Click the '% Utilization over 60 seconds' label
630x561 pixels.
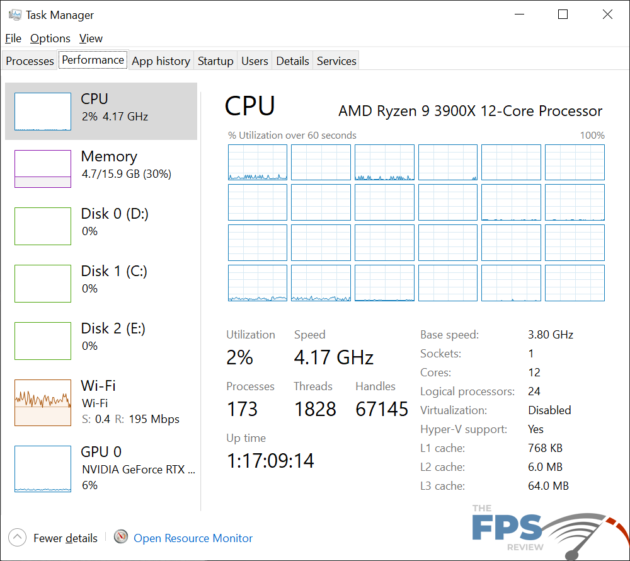[x=292, y=136]
